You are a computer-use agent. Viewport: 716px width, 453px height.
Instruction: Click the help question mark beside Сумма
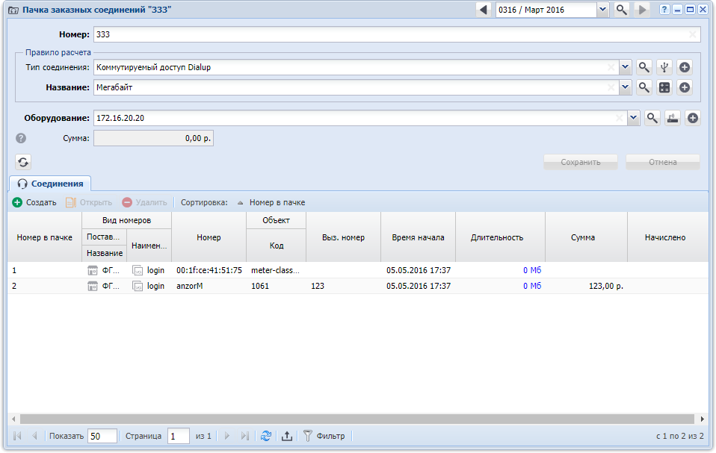click(21, 138)
